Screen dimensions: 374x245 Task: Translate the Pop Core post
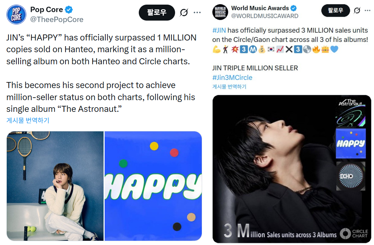(28, 120)
